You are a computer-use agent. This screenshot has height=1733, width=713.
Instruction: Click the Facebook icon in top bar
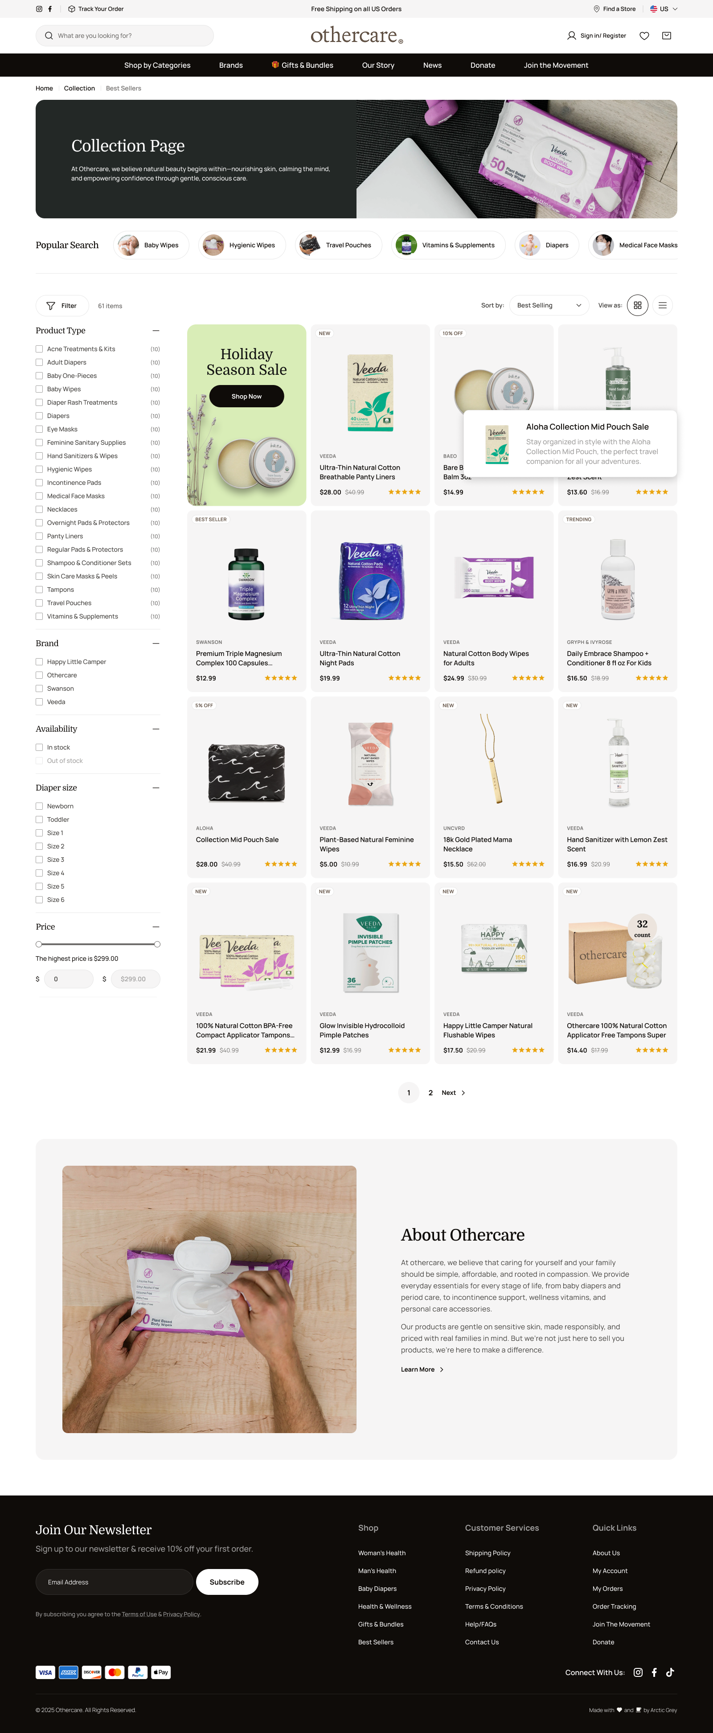click(x=50, y=9)
